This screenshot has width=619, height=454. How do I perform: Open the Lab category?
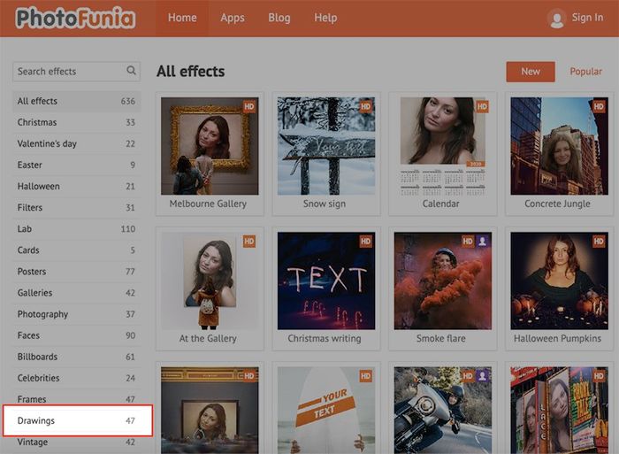(77, 229)
